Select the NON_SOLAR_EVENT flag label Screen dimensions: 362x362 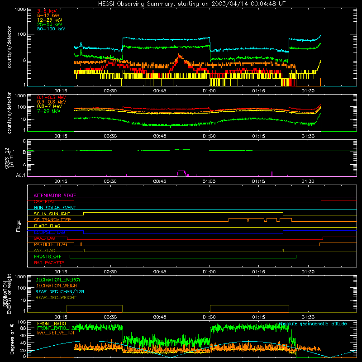click(x=55, y=208)
